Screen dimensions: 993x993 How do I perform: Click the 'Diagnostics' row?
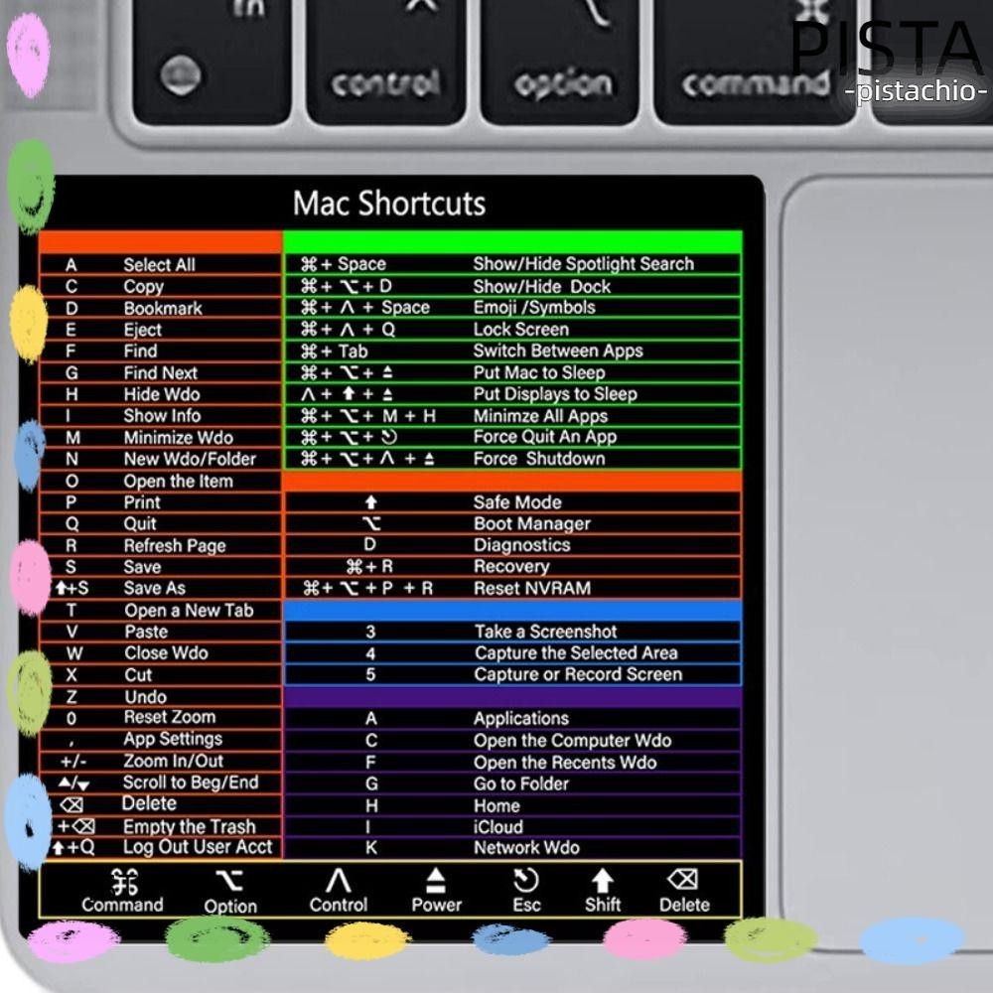pyautogui.click(x=513, y=545)
